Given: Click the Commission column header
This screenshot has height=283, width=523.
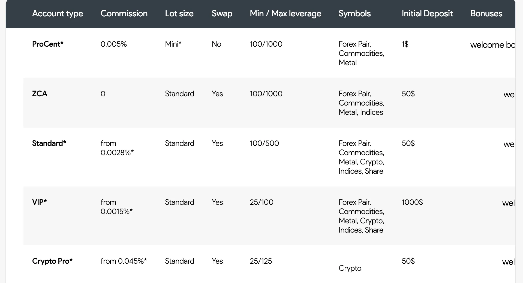Looking at the screenshot, I should (x=124, y=14).
